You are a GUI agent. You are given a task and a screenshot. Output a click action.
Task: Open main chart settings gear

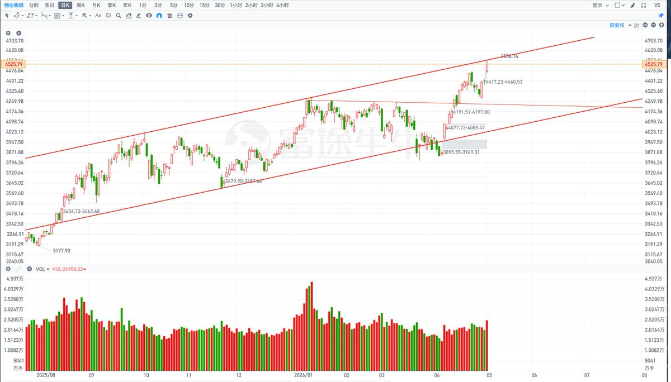pos(8,33)
